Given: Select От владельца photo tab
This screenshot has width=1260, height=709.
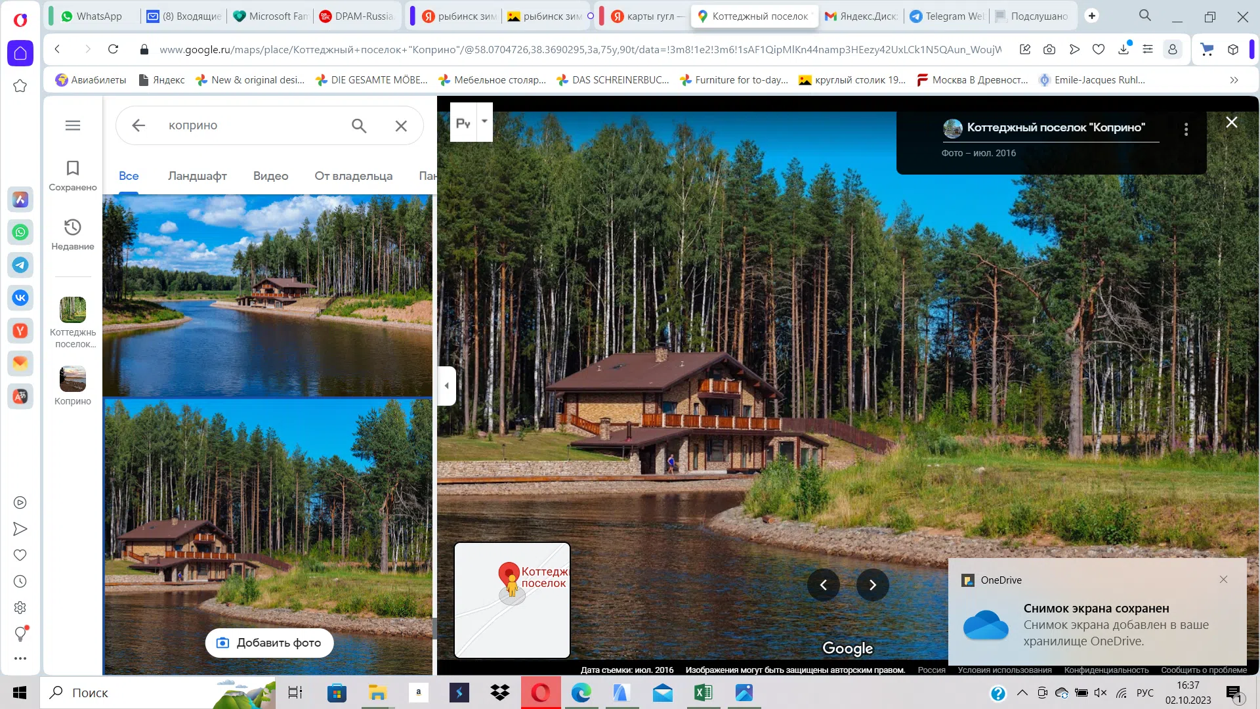Looking at the screenshot, I should 354,176.
